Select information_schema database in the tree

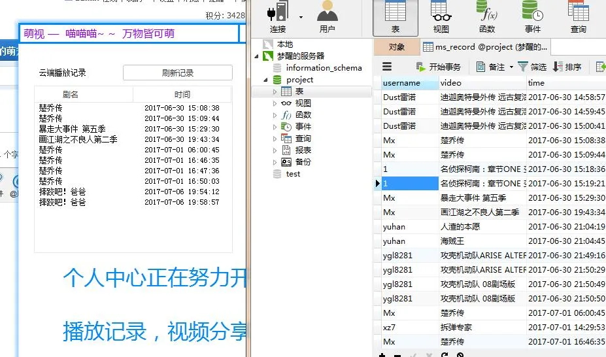(324, 68)
